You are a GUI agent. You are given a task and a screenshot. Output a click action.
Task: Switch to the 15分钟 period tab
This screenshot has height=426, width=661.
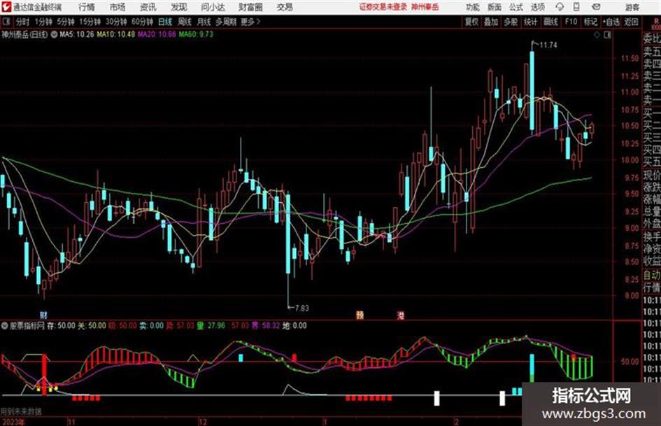(x=90, y=22)
